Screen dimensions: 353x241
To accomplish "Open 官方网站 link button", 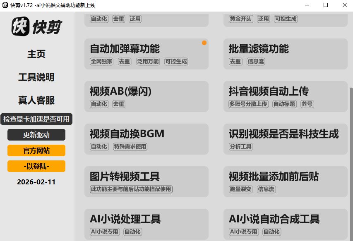I will click(36, 150).
